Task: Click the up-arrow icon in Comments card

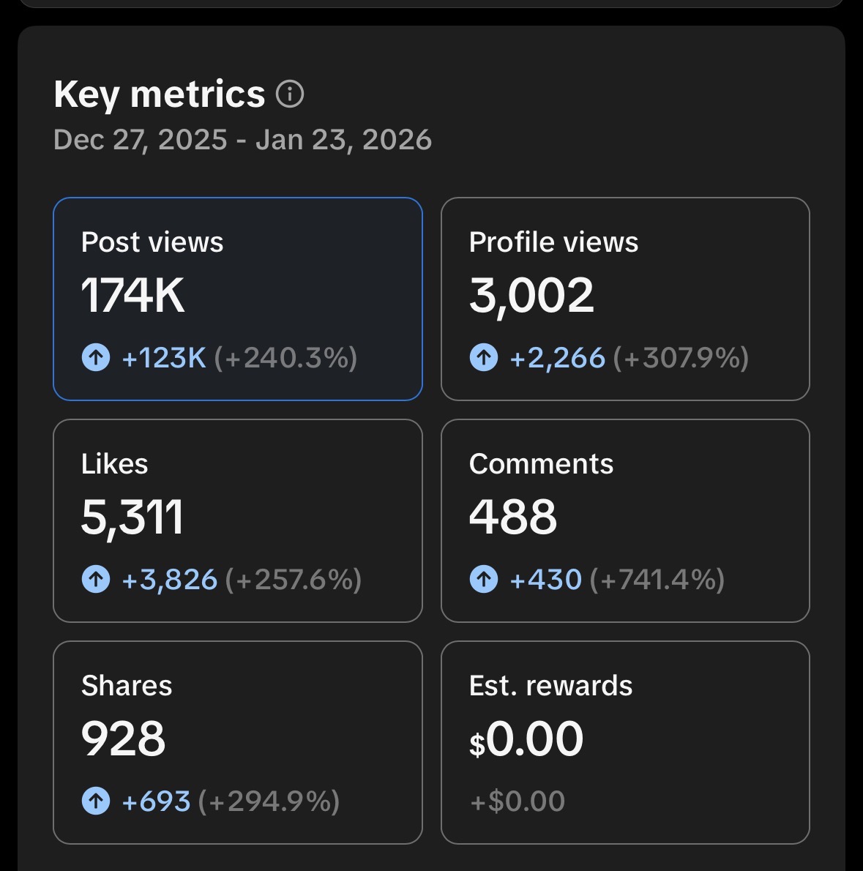Action: tap(483, 580)
